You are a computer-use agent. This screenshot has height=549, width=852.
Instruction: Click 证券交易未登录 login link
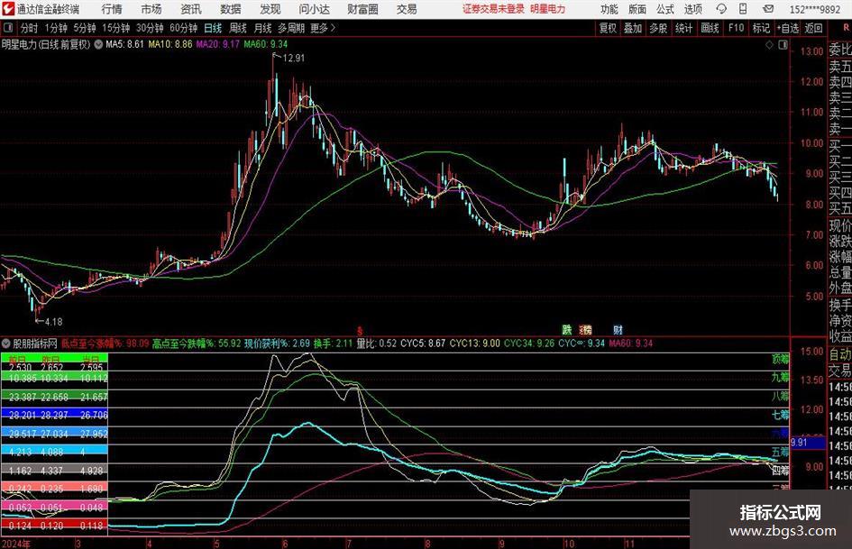pyautogui.click(x=493, y=9)
